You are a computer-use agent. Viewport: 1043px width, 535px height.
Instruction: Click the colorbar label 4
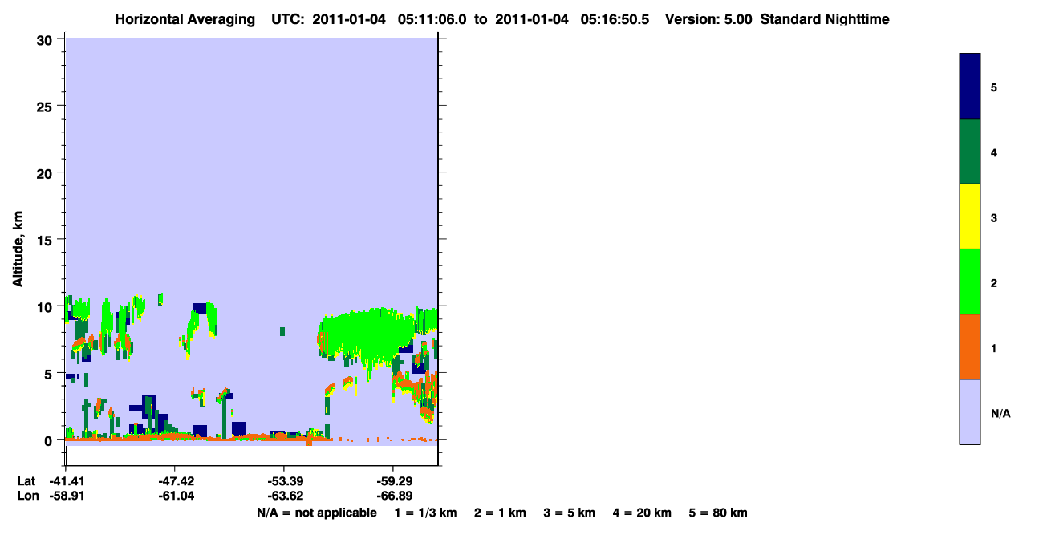pyautogui.click(x=994, y=152)
